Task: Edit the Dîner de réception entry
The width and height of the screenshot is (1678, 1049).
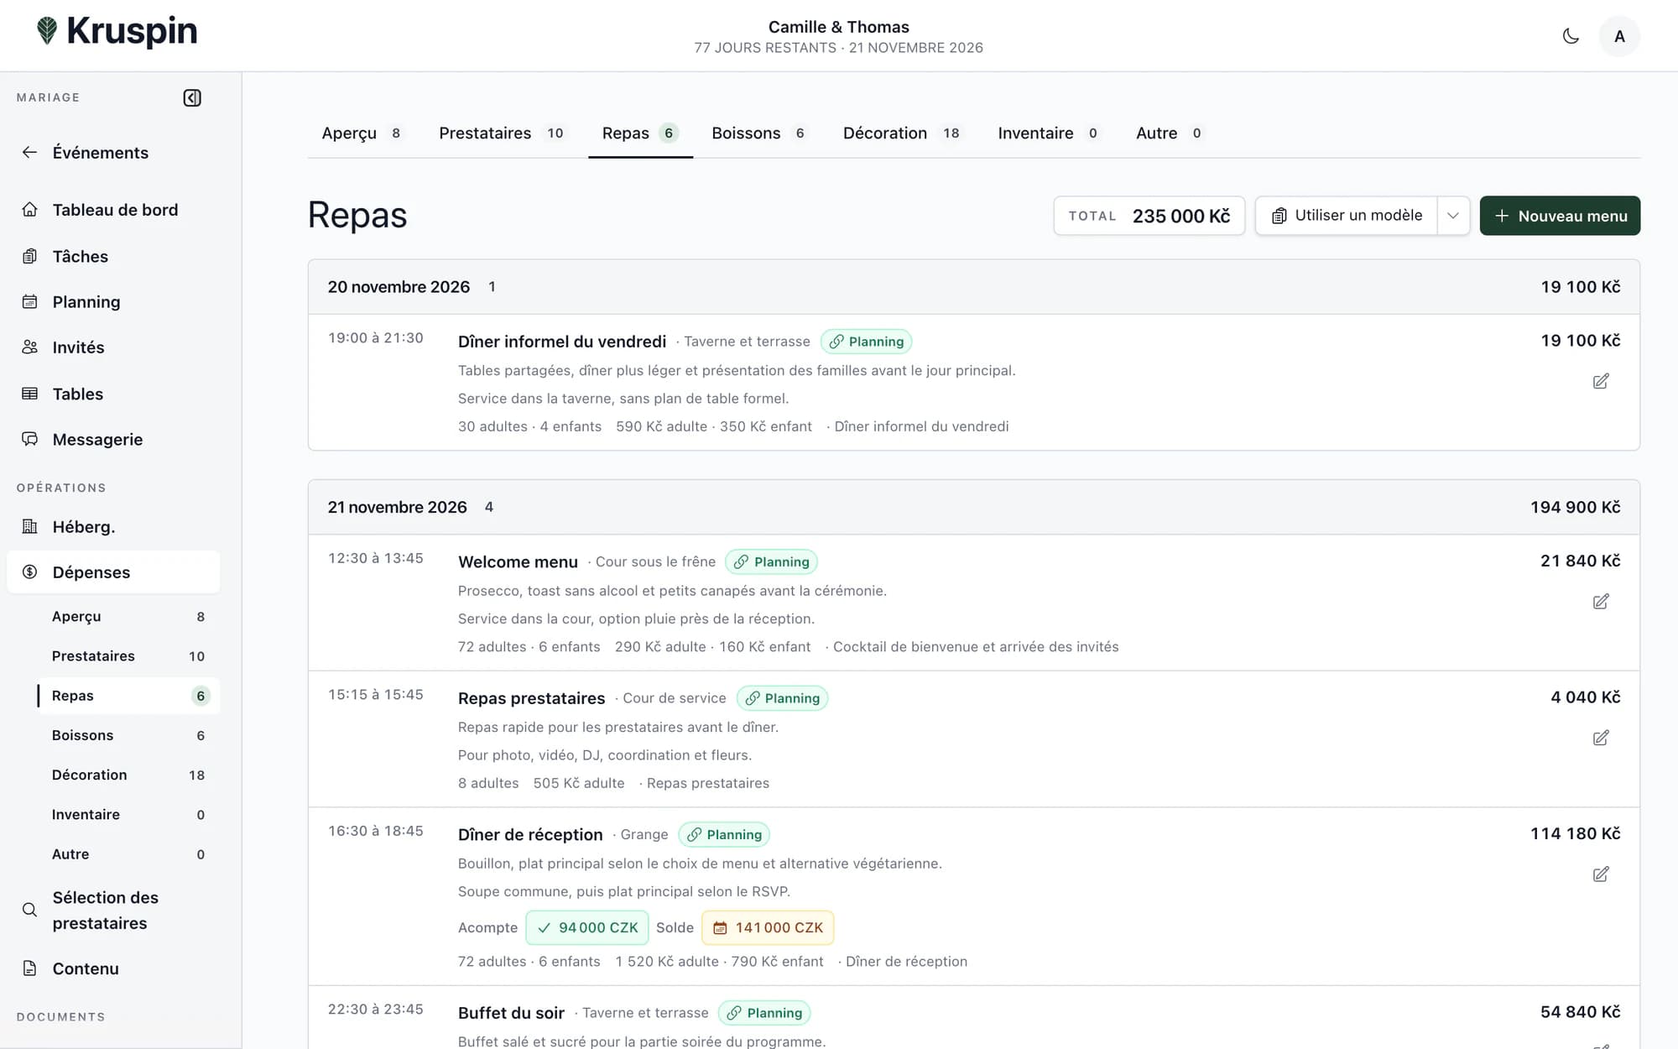Action: click(x=1600, y=874)
